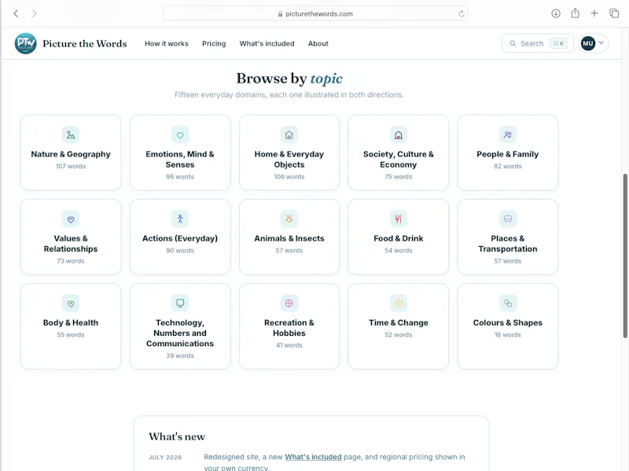Open the About page
Screen dimensions: 629x471
tap(318, 43)
